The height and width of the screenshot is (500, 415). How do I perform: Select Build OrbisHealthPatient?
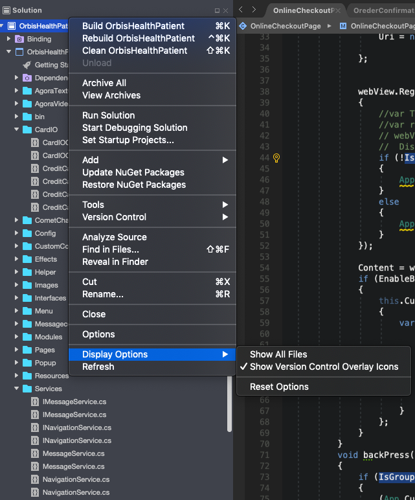click(152, 26)
